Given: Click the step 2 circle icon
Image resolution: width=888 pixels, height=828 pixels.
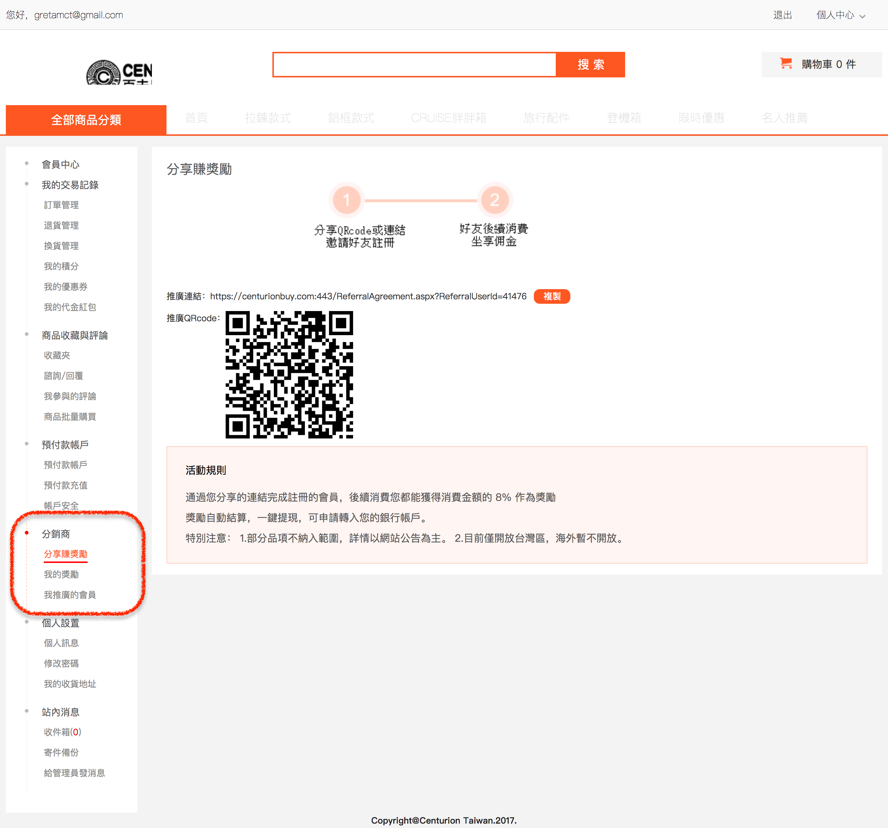Looking at the screenshot, I should click(x=494, y=200).
